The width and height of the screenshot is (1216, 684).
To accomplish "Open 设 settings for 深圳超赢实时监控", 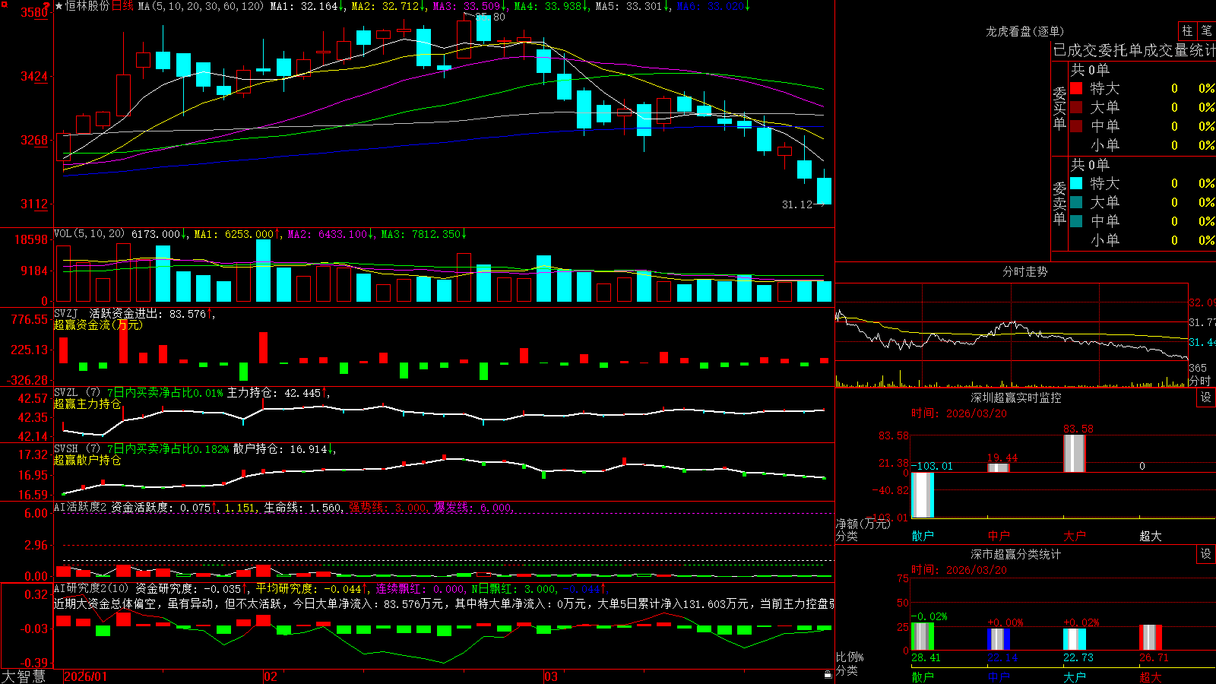I will (1206, 397).
